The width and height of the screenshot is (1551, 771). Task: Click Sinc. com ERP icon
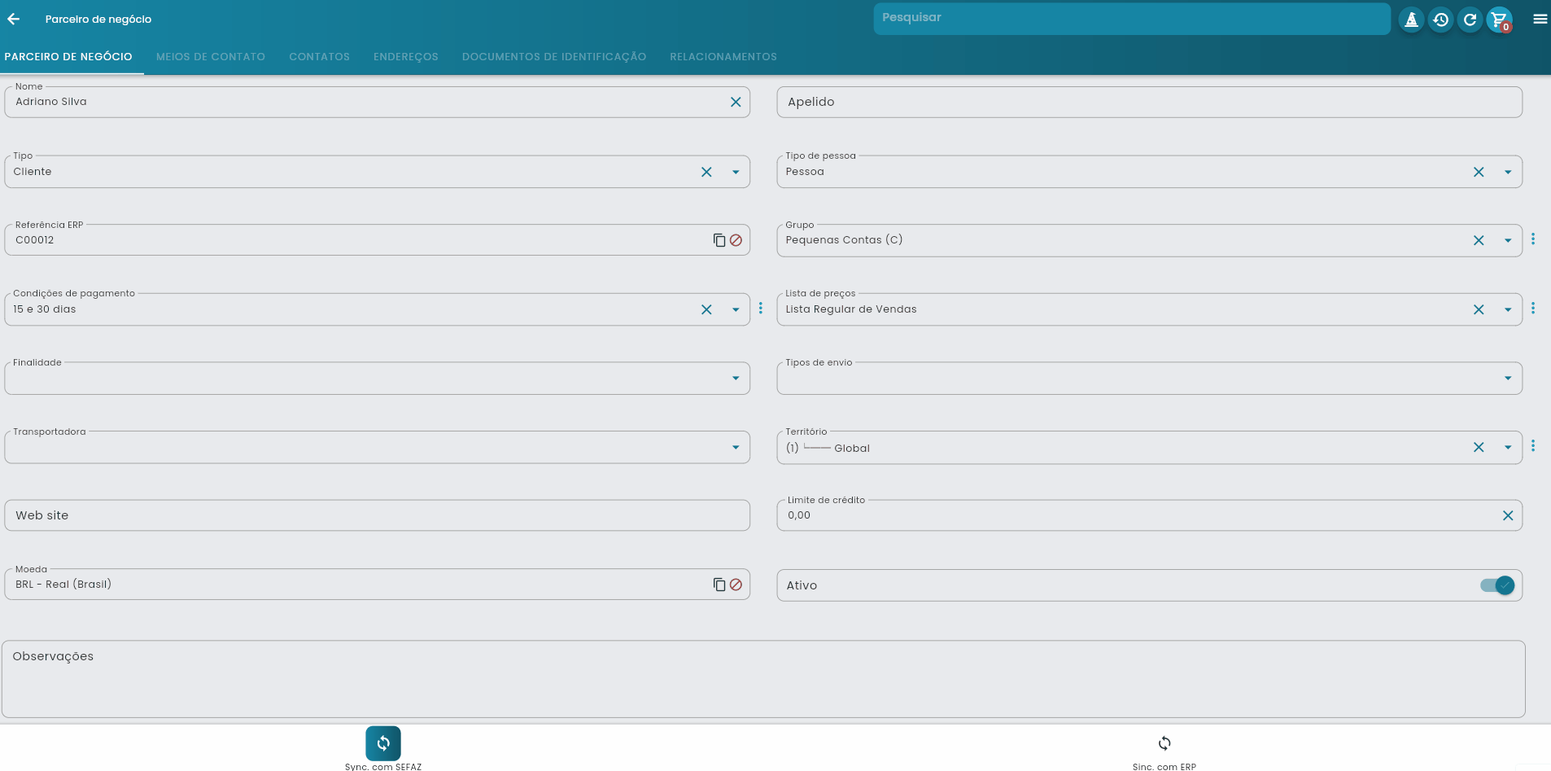coord(1164,743)
